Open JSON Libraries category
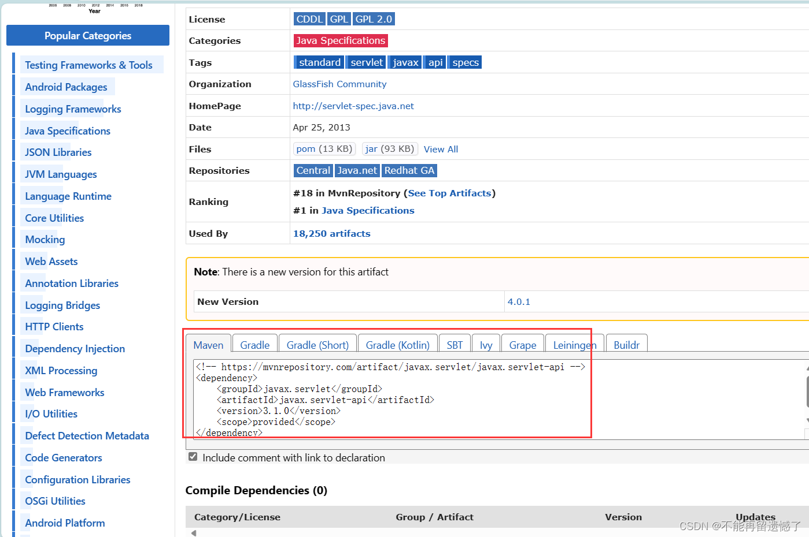Image resolution: width=809 pixels, height=537 pixels. [x=58, y=152]
